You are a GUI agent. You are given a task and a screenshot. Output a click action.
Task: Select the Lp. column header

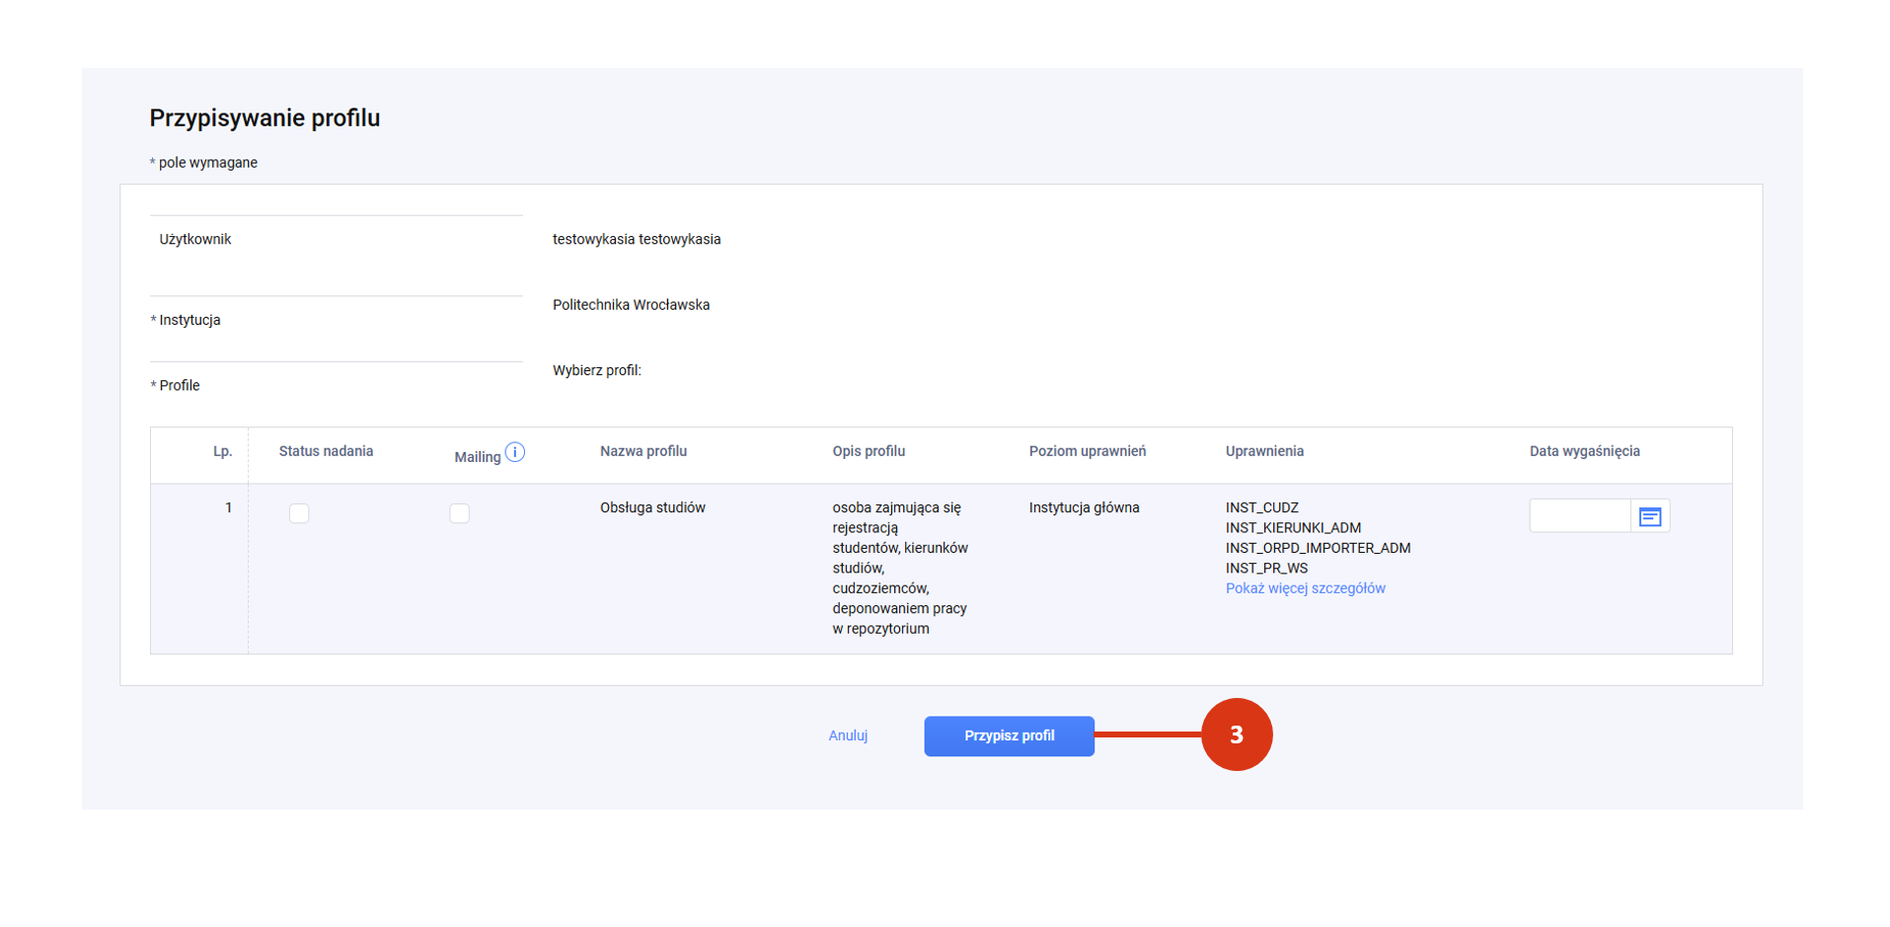pos(223,451)
